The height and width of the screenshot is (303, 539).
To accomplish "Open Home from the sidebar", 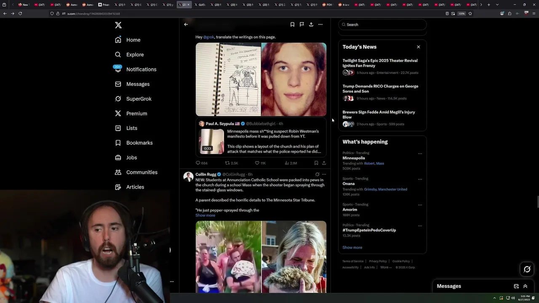I will coord(128,40).
